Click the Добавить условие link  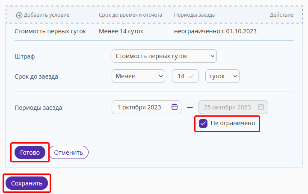[x=47, y=15]
